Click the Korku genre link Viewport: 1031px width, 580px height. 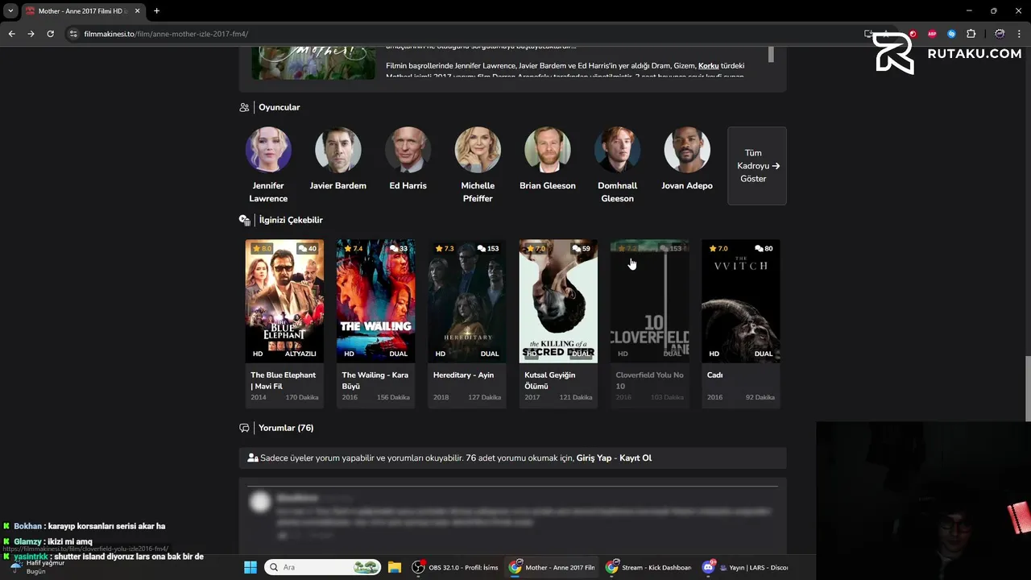709,65
